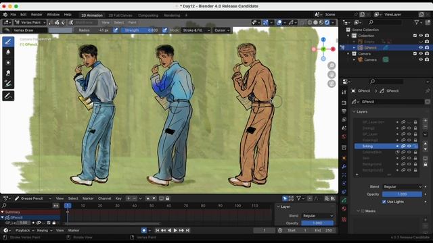The height and width of the screenshot is (243, 433).
Task: Select the Smear tool in the toolbar
Action: click(x=8, y=73)
